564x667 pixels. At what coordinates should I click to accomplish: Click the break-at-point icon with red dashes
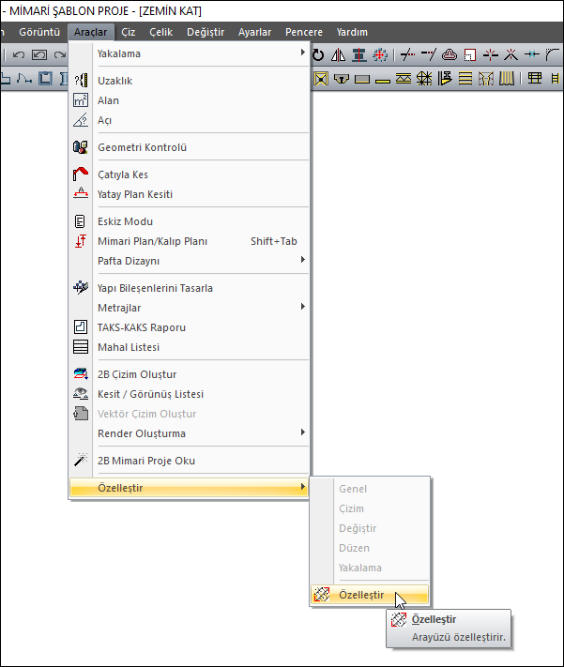click(491, 54)
